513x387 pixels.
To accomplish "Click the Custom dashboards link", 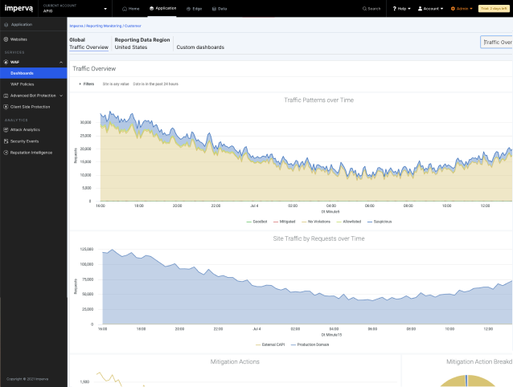I will coord(200,47).
